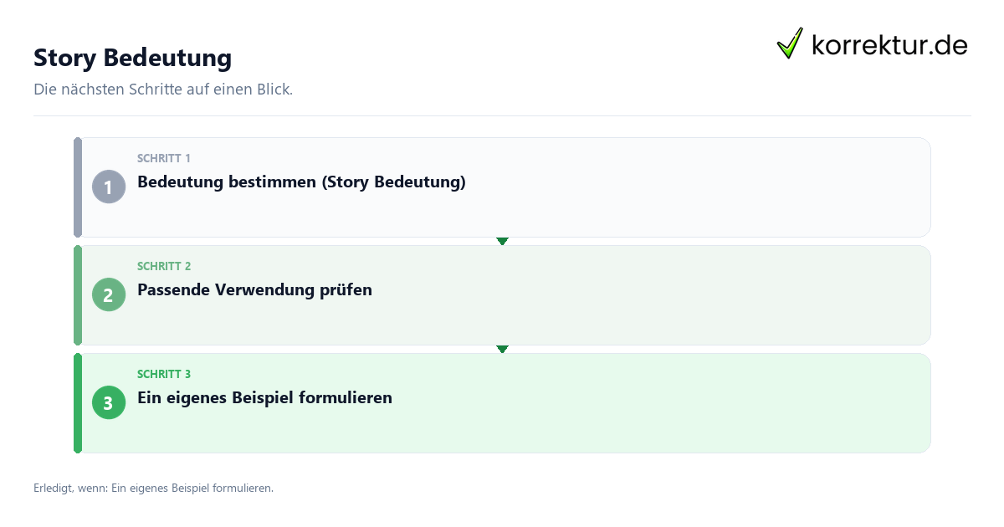Image resolution: width=1004 pixels, height=527 pixels.
Task: Open the korrektur.de site name
Action: click(x=889, y=44)
